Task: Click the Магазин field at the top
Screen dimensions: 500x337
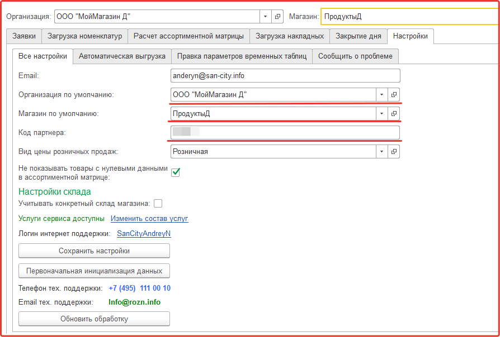Action: pyautogui.click(x=410, y=17)
